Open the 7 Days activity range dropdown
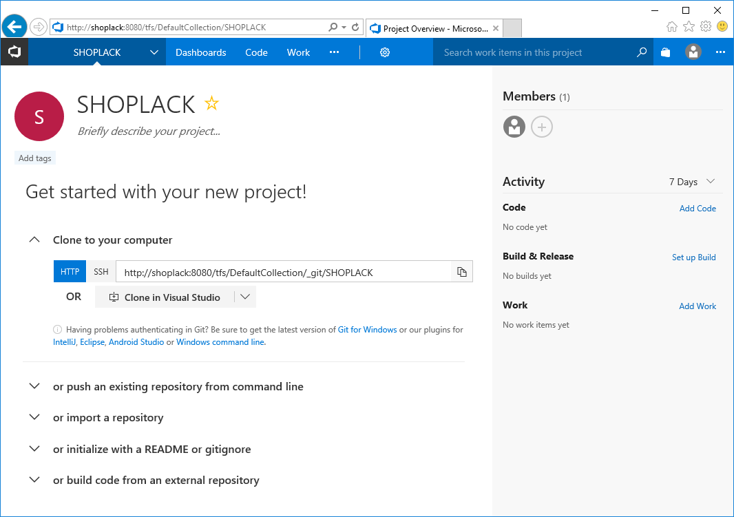 coord(692,182)
